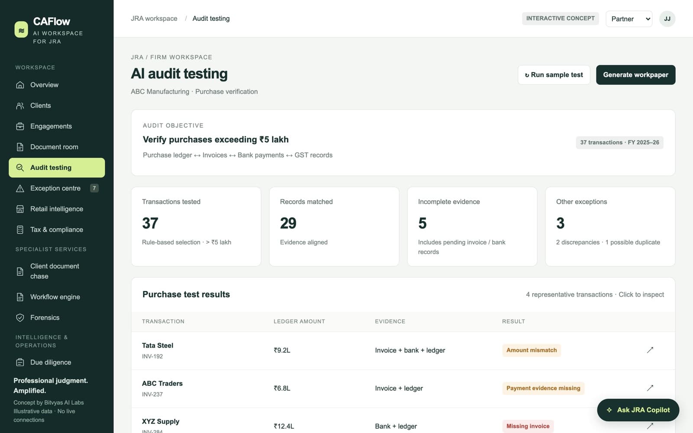Click INV-237 invoice number
The width and height of the screenshot is (693, 433).
(x=152, y=394)
